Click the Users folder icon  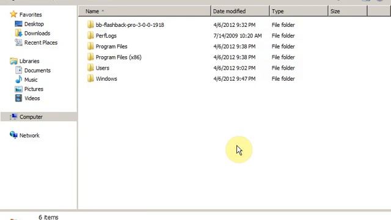click(90, 67)
